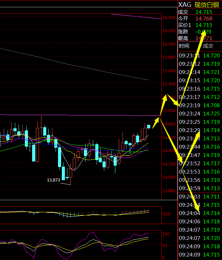Click the 13.800 price axis label
This screenshot has width=222, height=260.
[x=169, y=191]
